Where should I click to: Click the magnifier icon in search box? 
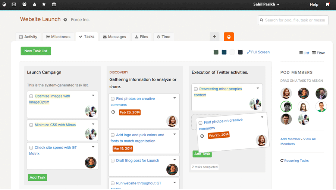point(261,20)
